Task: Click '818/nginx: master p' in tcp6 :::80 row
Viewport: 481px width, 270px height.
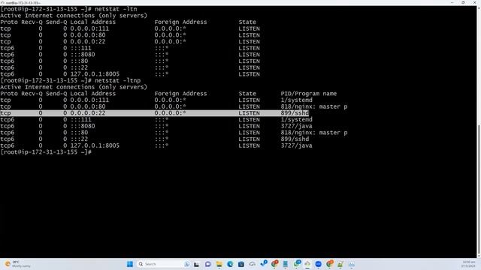Action: tap(314, 133)
